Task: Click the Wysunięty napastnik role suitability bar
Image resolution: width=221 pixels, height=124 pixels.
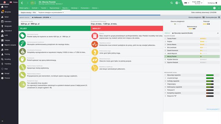Action: pyautogui.click(x=210, y=75)
